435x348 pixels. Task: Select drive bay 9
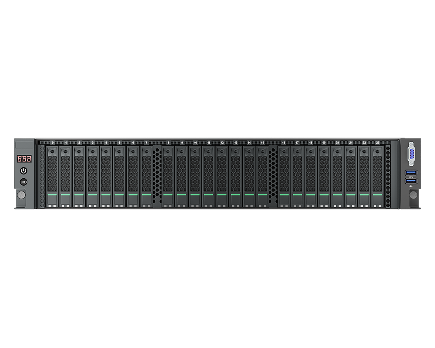(x=182, y=177)
